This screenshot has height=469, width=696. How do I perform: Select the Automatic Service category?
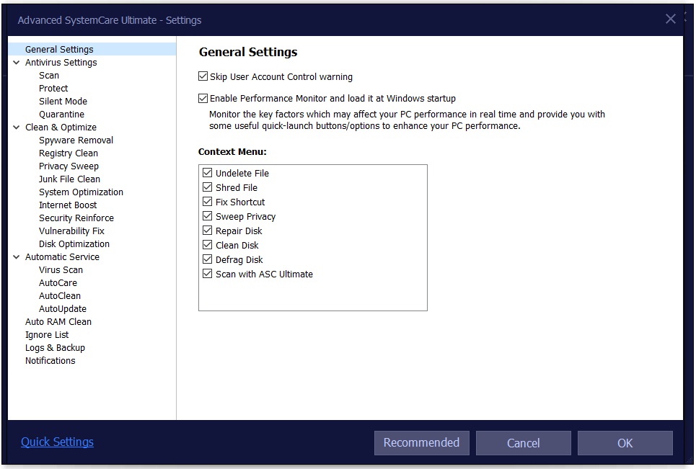pyautogui.click(x=62, y=257)
